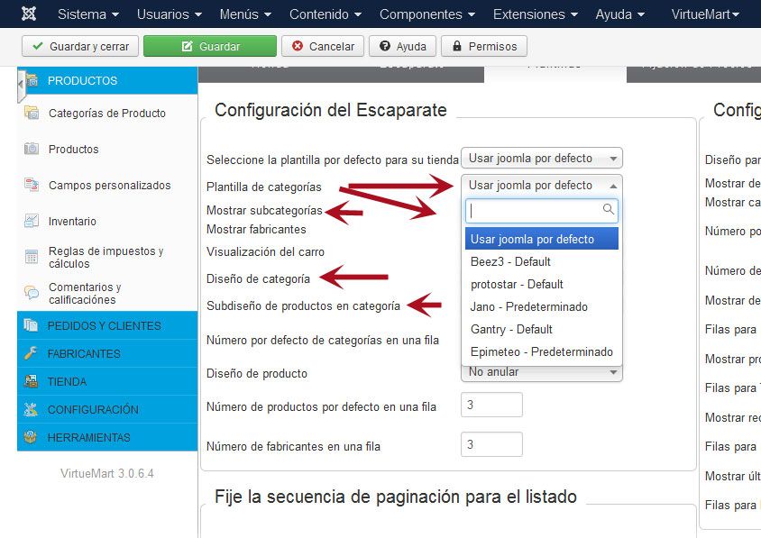Select 'Gantry - Default' template option
This screenshot has width=761, height=538.
coord(542,329)
